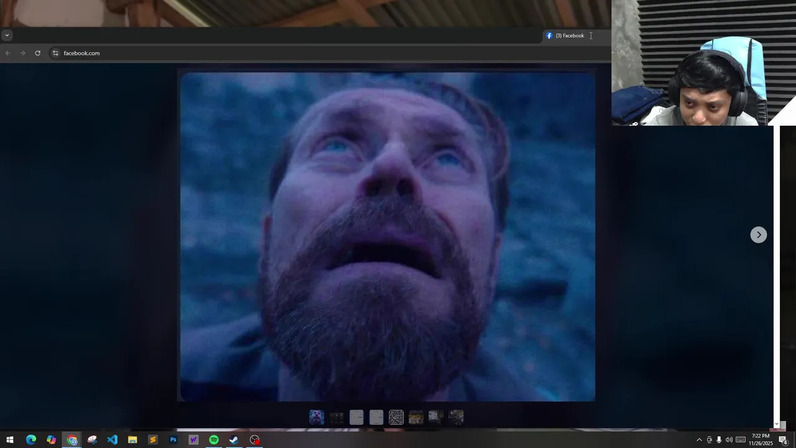Go forward in browser history

point(22,53)
